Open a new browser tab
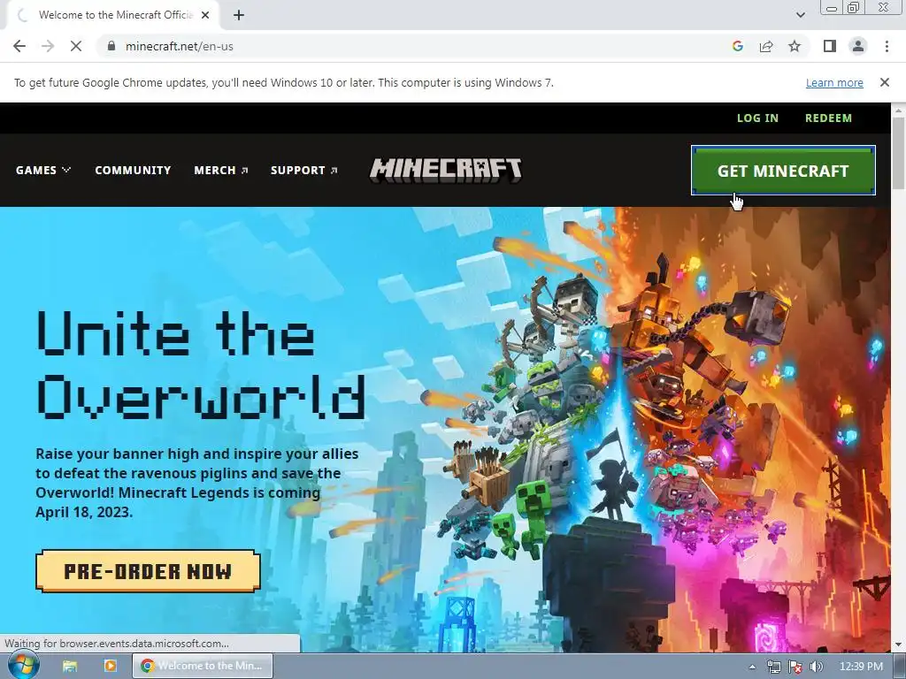 (239, 15)
